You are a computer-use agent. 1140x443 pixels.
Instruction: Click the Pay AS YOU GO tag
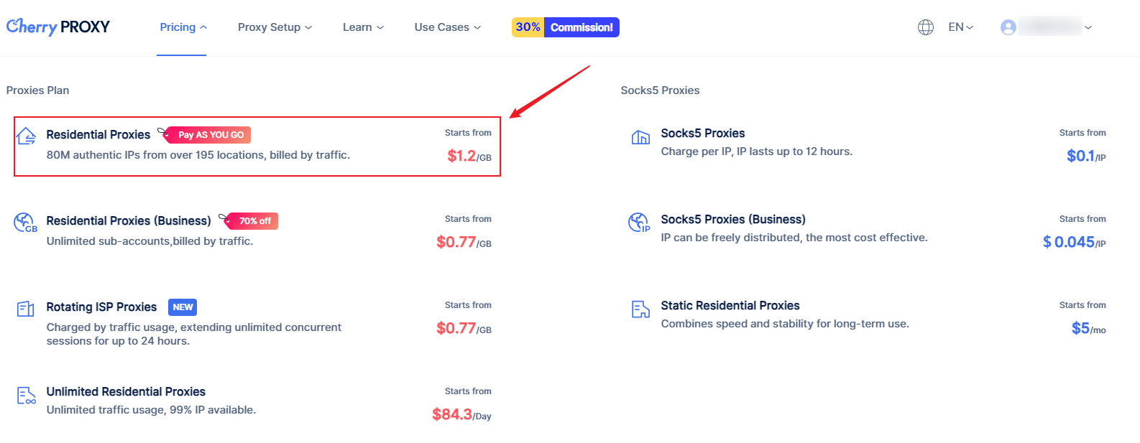(x=210, y=135)
